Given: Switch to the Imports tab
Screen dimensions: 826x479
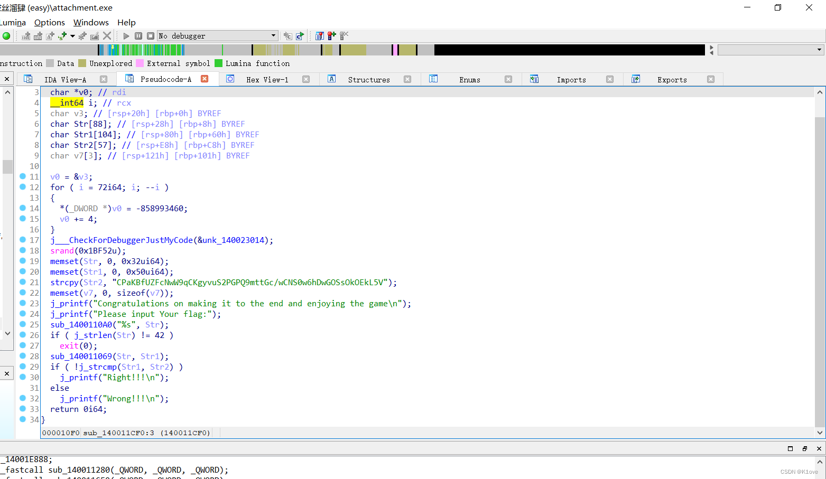Looking at the screenshot, I should (571, 79).
